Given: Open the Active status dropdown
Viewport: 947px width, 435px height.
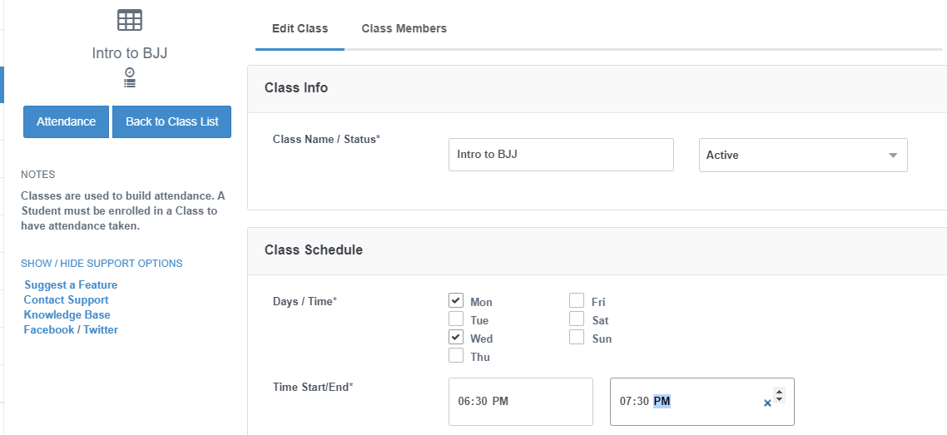Looking at the screenshot, I should (x=803, y=155).
